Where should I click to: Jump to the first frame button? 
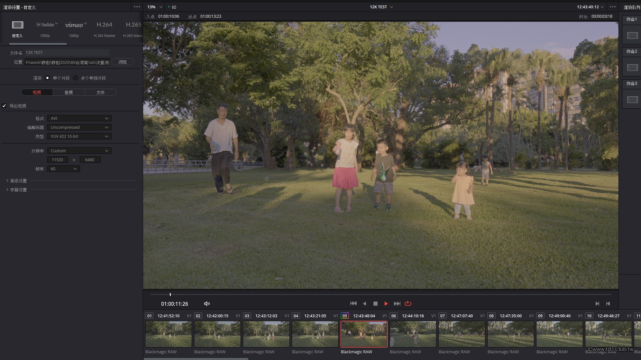click(353, 303)
